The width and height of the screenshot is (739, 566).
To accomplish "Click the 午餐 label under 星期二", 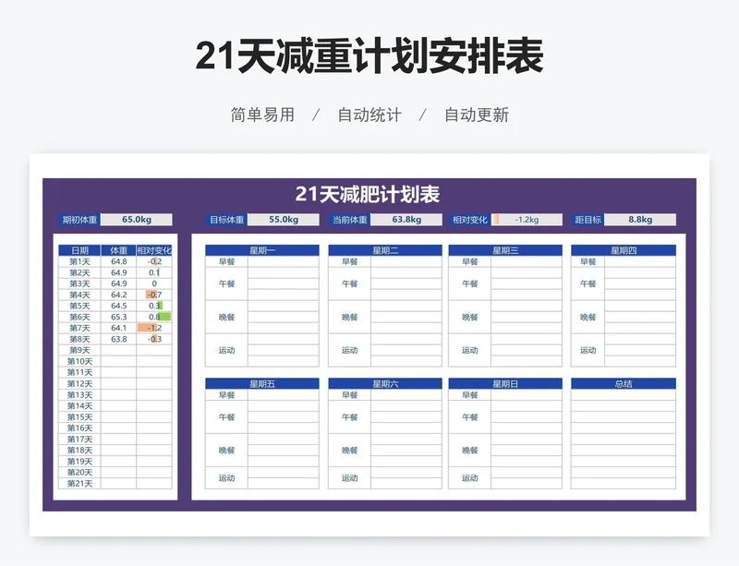I will point(350,283).
